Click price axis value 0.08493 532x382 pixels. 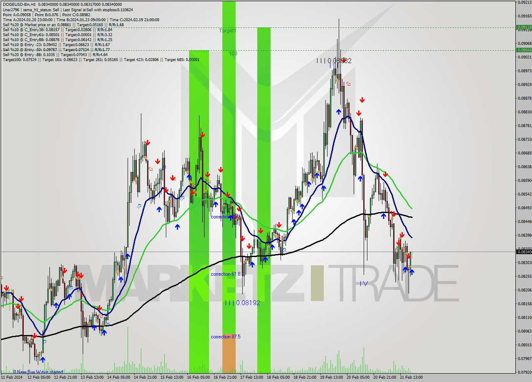(x=525, y=208)
